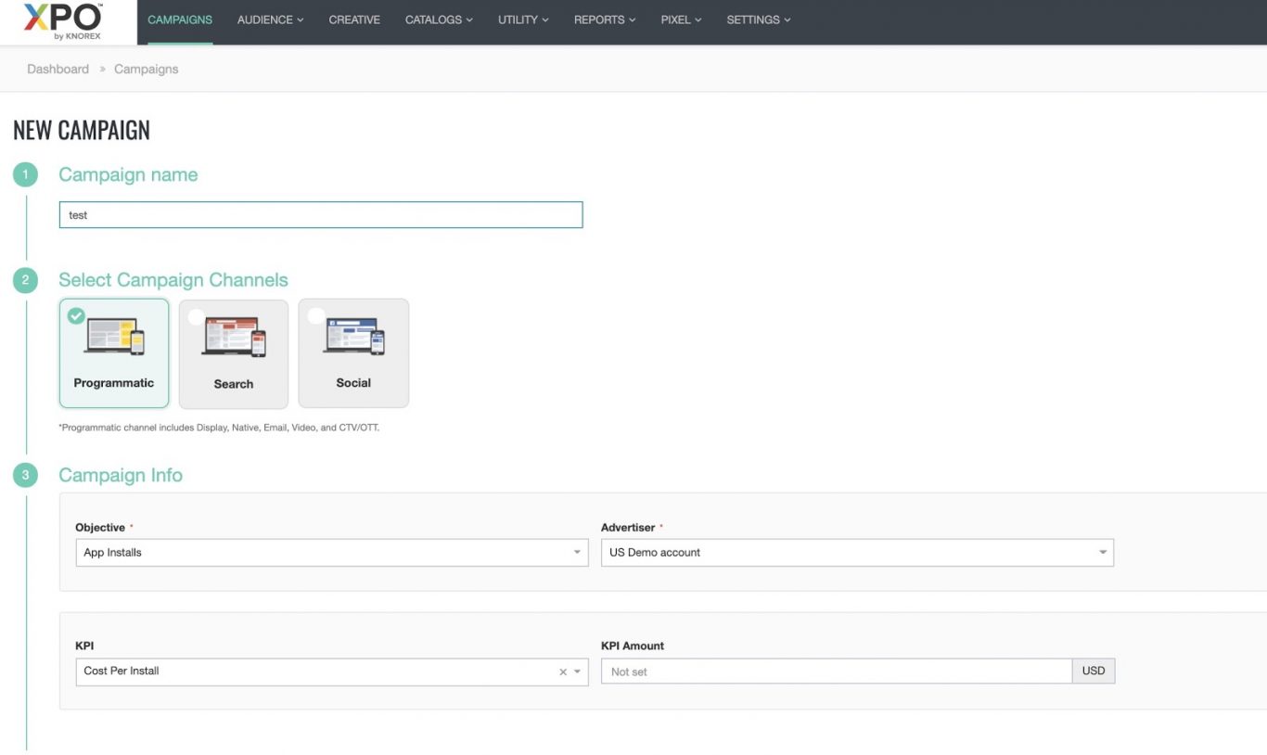This screenshot has width=1267, height=755.
Task: Open the Utility dropdown menu
Action: coord(521,19)
